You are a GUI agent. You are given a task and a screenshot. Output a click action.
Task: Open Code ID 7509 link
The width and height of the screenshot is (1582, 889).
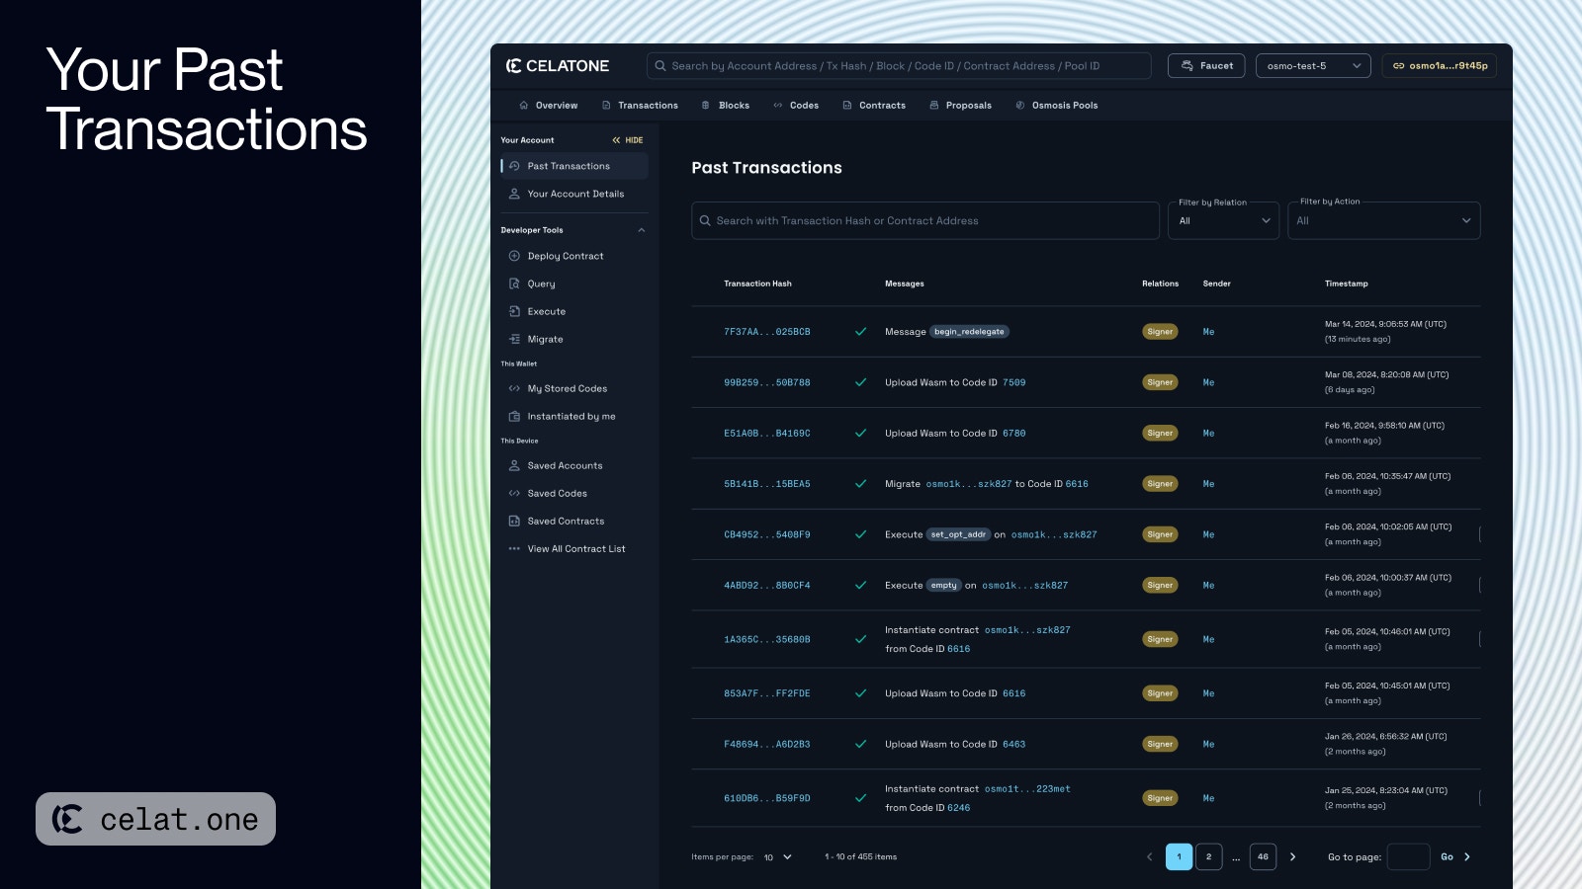(x=1014, y=383)
